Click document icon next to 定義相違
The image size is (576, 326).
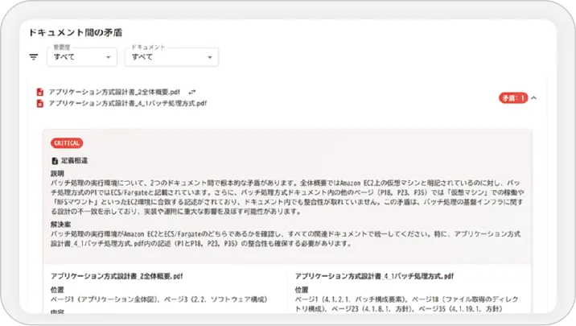pyautogui.click(x=55, y=161)
